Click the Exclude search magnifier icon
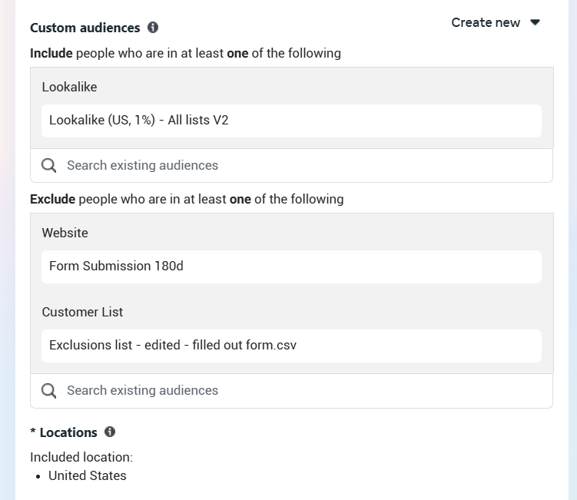 pos(48,391)
